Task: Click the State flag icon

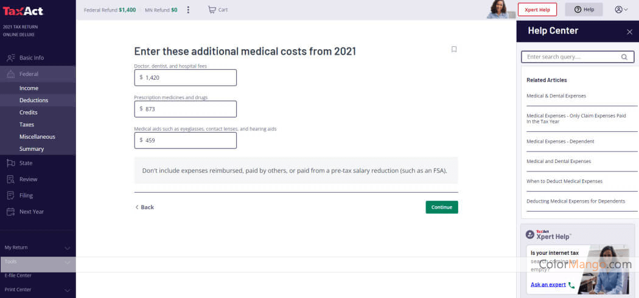Action: click(11, 163)
